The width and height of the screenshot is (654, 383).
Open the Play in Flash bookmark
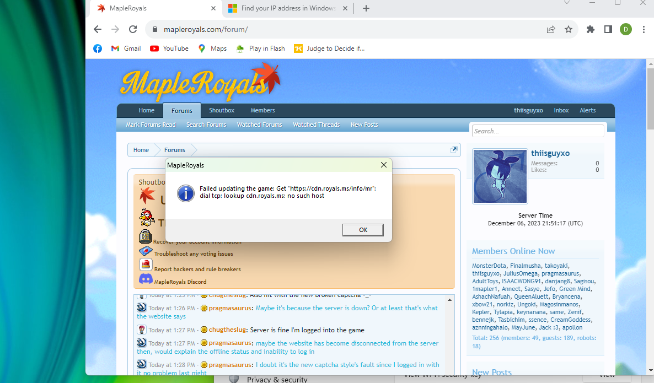261,48
